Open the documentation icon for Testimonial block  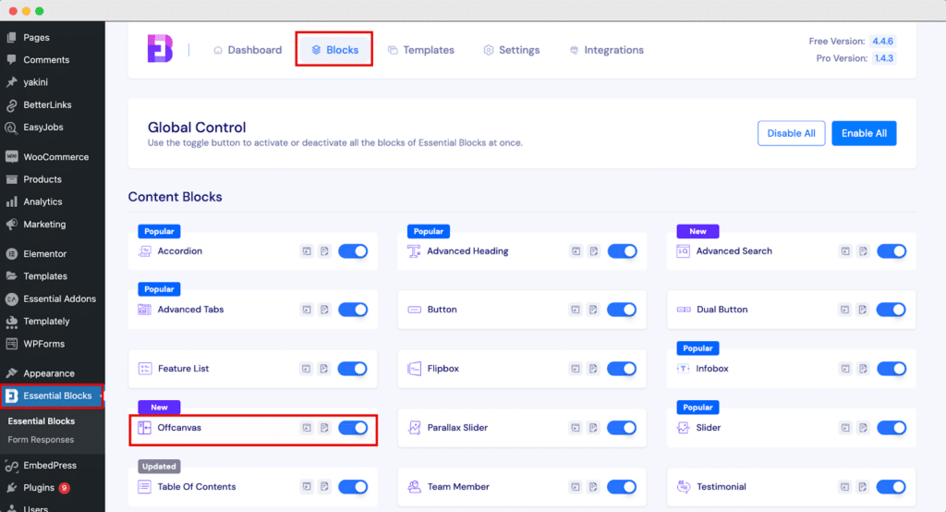pyautogui.click(x=863, y=487)
